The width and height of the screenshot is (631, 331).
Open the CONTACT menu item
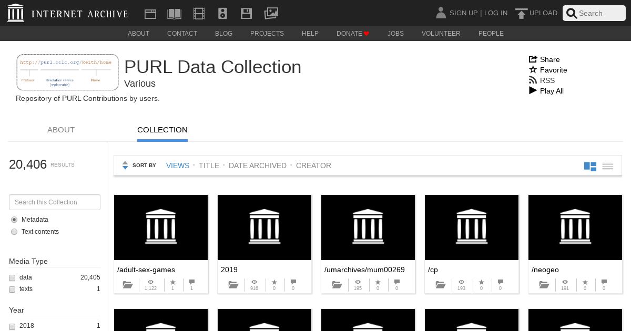pos(182,34)
